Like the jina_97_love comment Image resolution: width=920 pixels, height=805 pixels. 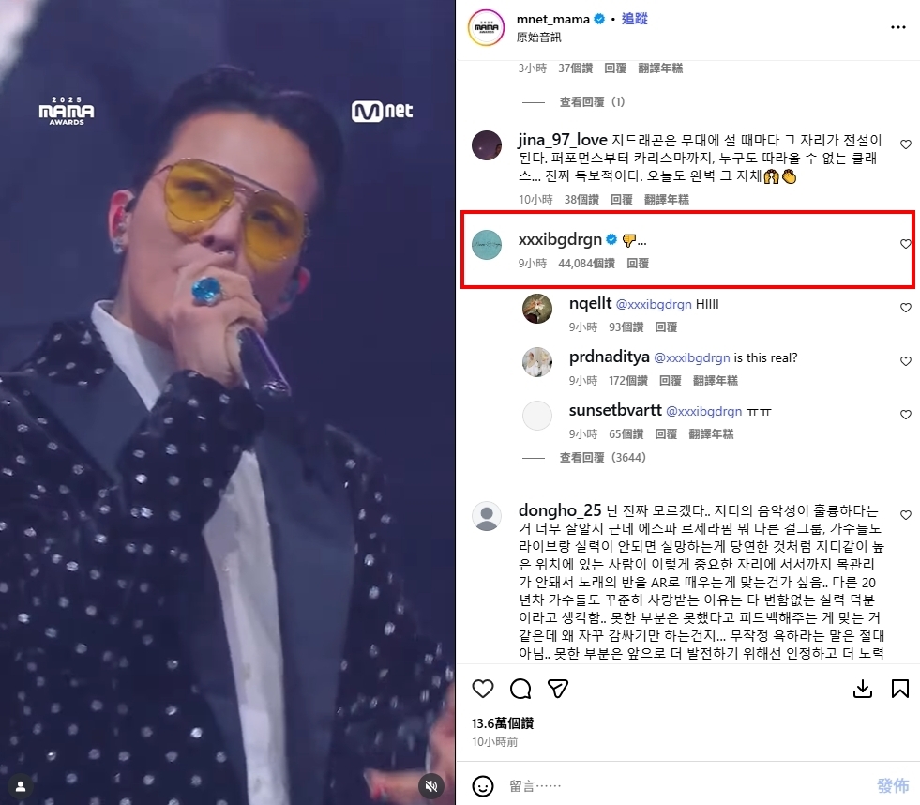(905, 144)
